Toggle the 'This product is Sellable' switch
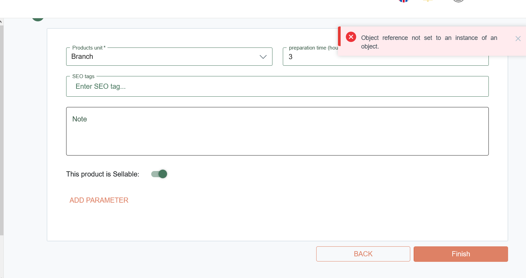The height and width of the screenshot is (278, 526). coord(159,174)
